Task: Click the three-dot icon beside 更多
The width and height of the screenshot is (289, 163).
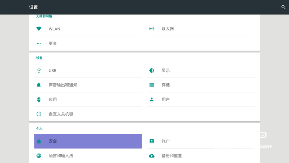Action: tap(39, 43)
